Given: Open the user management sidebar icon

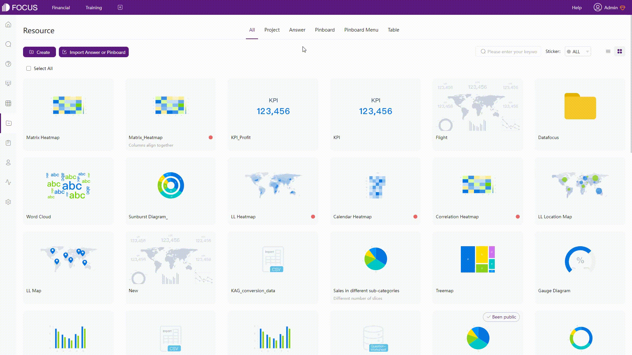Looking at the screenshot, I should (8, 162).
